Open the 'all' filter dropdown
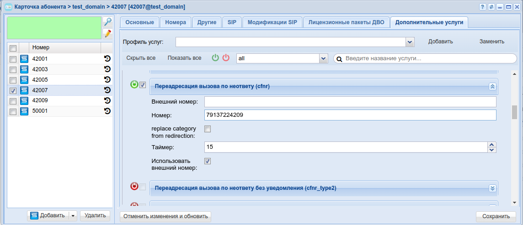This screenshot has width=523, height=225. pos(324,58)
